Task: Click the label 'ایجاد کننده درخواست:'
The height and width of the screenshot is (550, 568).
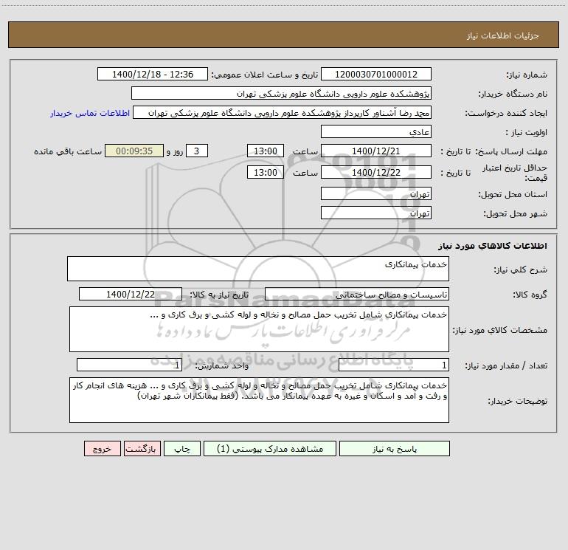Action: coord(506,113)
